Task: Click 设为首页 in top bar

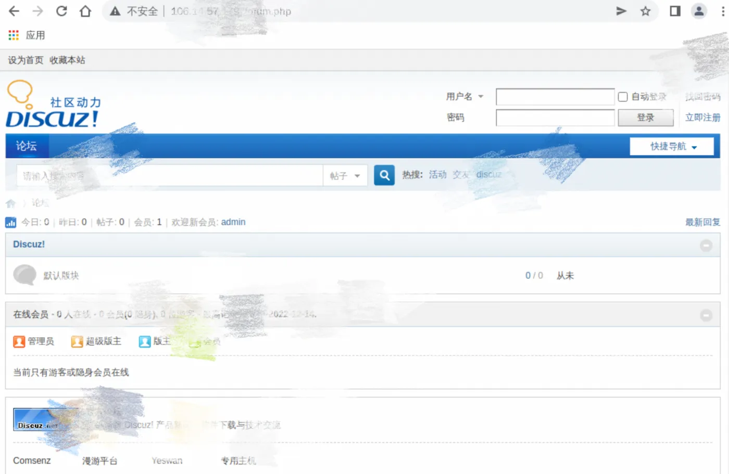Action: click(26, 60)
